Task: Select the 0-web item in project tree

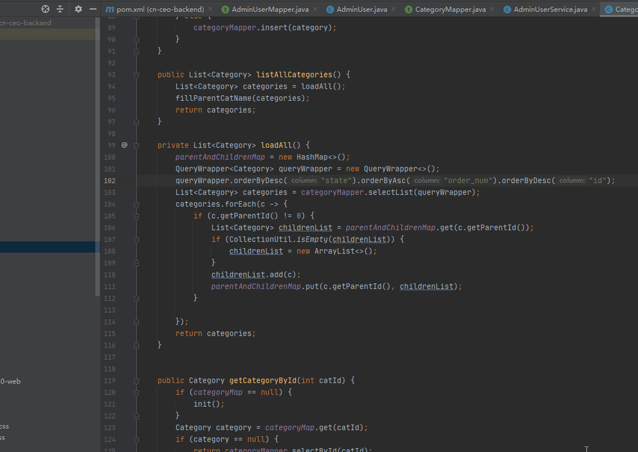Action: pos(10,381)
